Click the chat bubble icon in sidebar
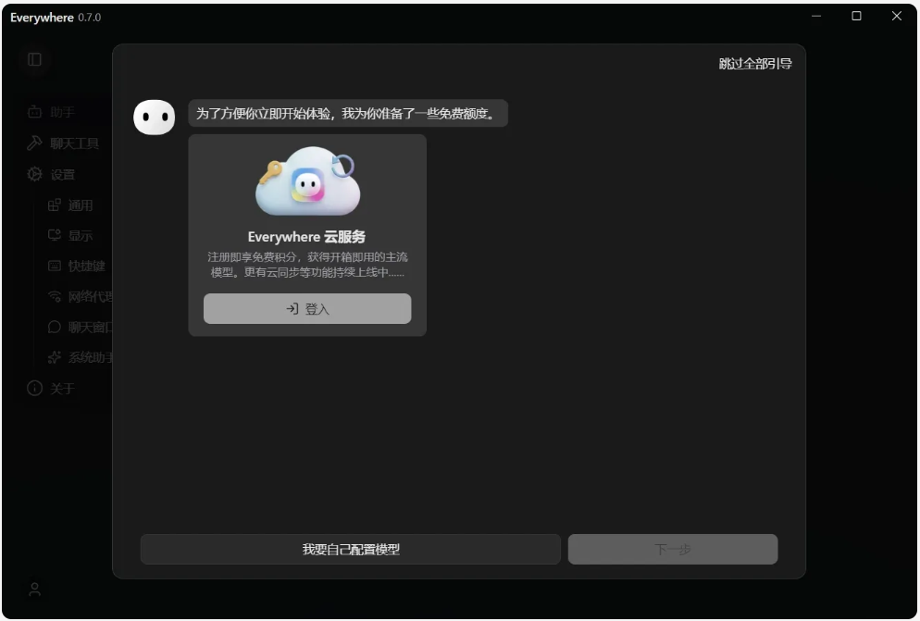Screen dimensions: 920x621 [x=55, y=327]
